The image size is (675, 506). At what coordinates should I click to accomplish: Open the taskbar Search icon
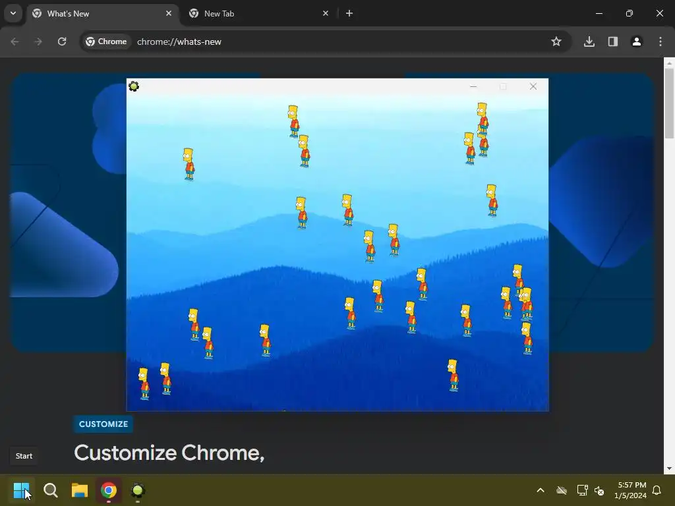click(50, 490)
